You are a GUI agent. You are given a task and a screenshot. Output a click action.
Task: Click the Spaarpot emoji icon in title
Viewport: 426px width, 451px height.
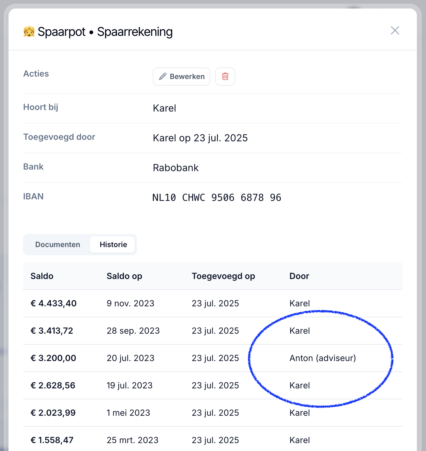(x=29, y=32)
